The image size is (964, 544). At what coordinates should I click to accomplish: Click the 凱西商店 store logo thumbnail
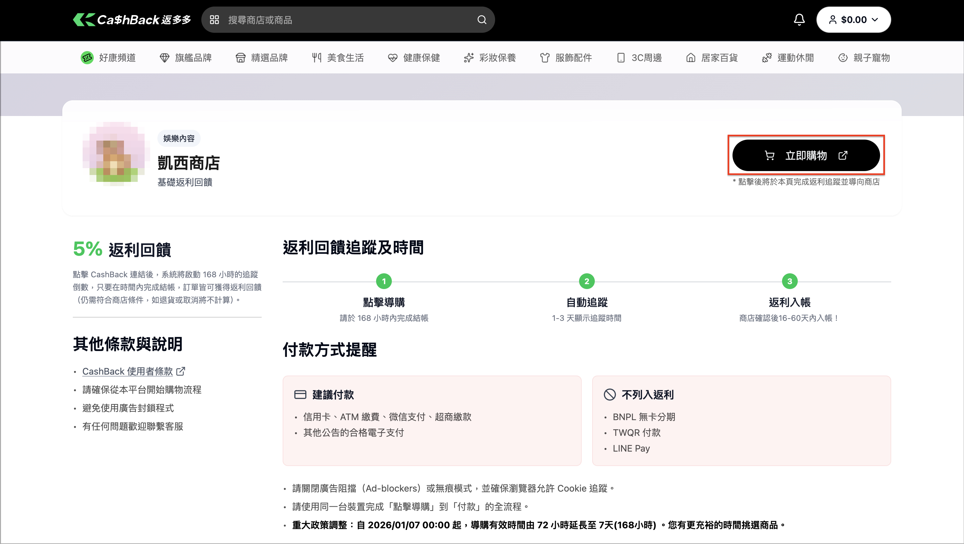[115, 154]
